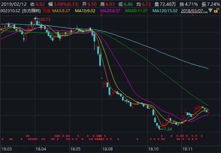The height and width of the screenshot is (153, 221).
Task: Click the change value 5.08%(0.33)
Action: [66, 4]
